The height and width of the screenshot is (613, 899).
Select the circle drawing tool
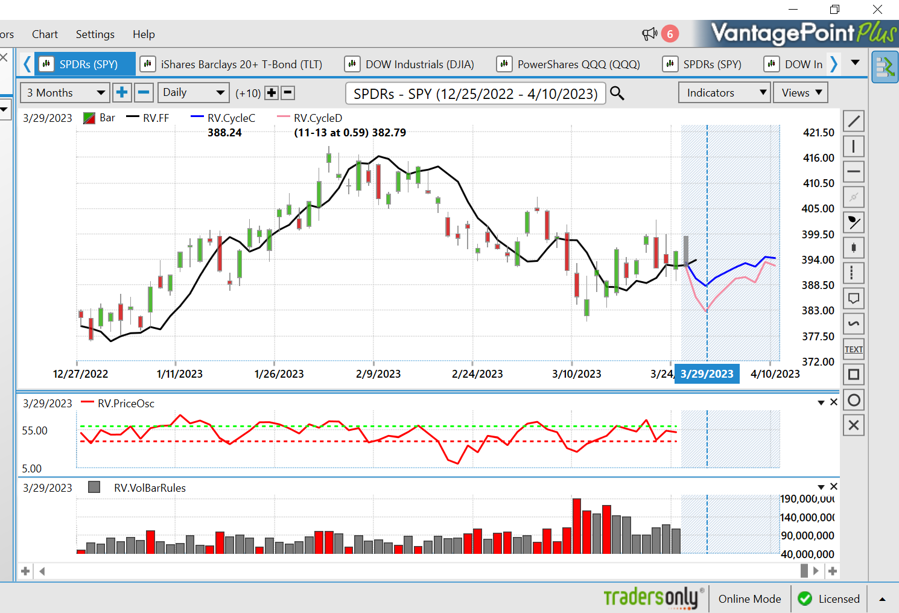(853, 400)
